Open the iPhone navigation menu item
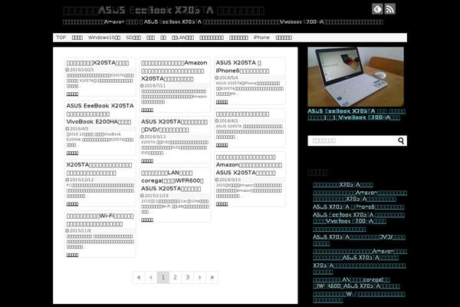Image resolution: width=460 pixels, height=307 pixels. coord(261,38)
